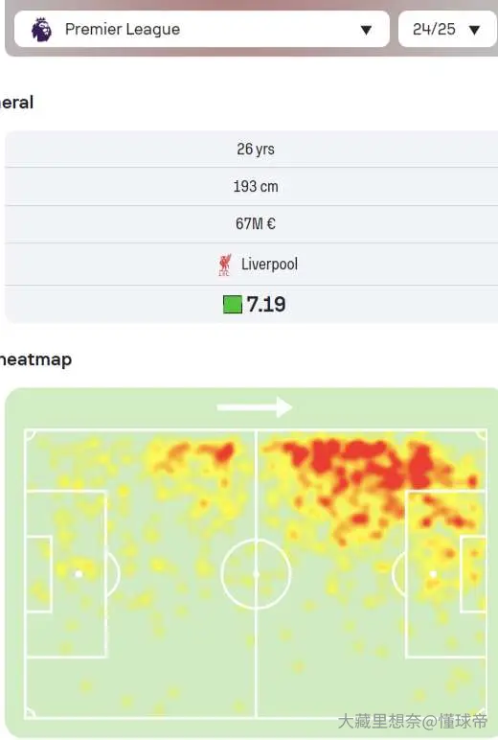This screenshot has width=498, height=740.
Task: Click the Premier League lion logo icon
Action: coord(41,30)
